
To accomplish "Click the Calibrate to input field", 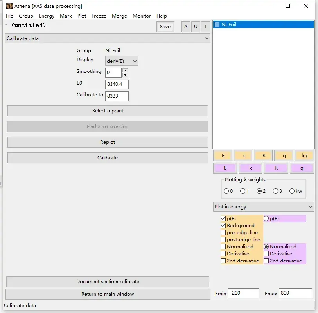I will [x=117, y=96].
